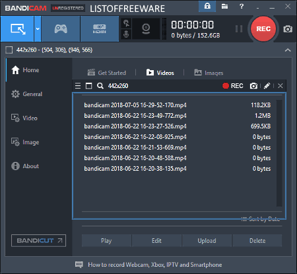Close the capture bar with the X icon
Viewport: 297px width, 274px height.
pos(280,86)
